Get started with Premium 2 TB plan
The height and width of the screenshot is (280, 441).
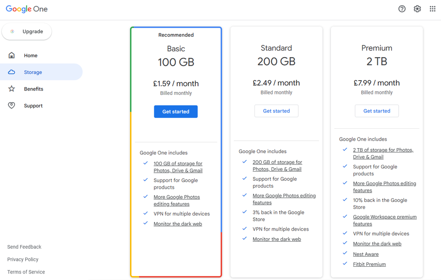(377, 111)
